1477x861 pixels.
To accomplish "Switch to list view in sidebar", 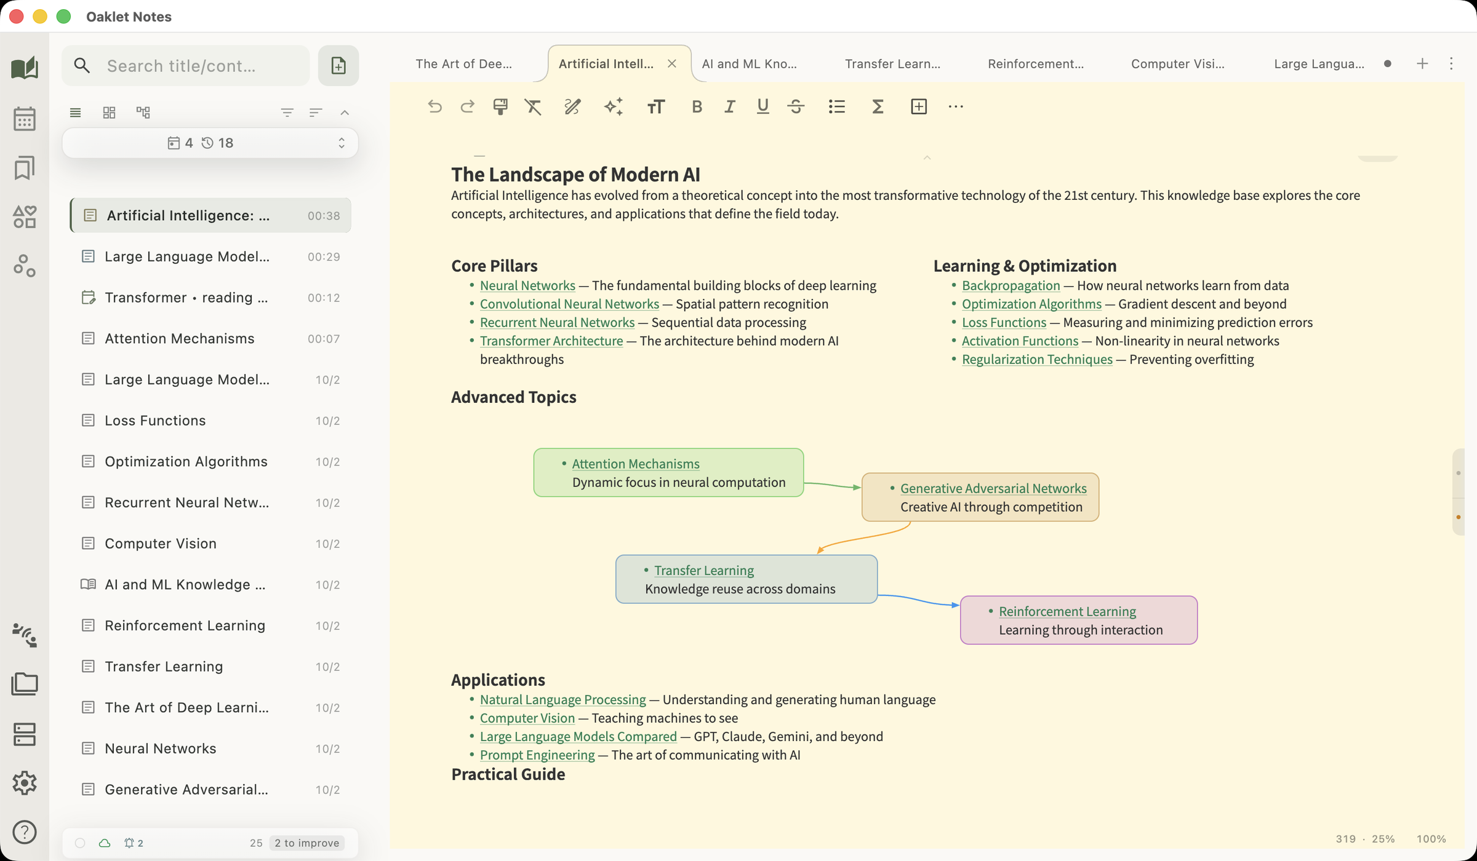I will 75,112.
